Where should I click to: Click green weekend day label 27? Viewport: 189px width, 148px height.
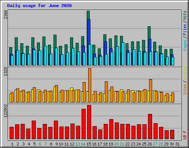tap(155, 144)
